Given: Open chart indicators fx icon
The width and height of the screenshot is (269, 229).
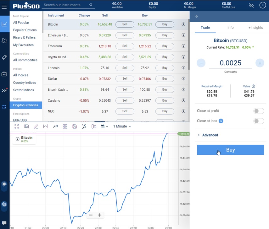Looking at the screenshot, I should (x=84, y=126).
